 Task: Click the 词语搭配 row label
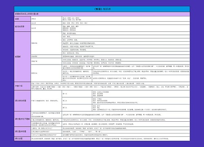[46, 56]
